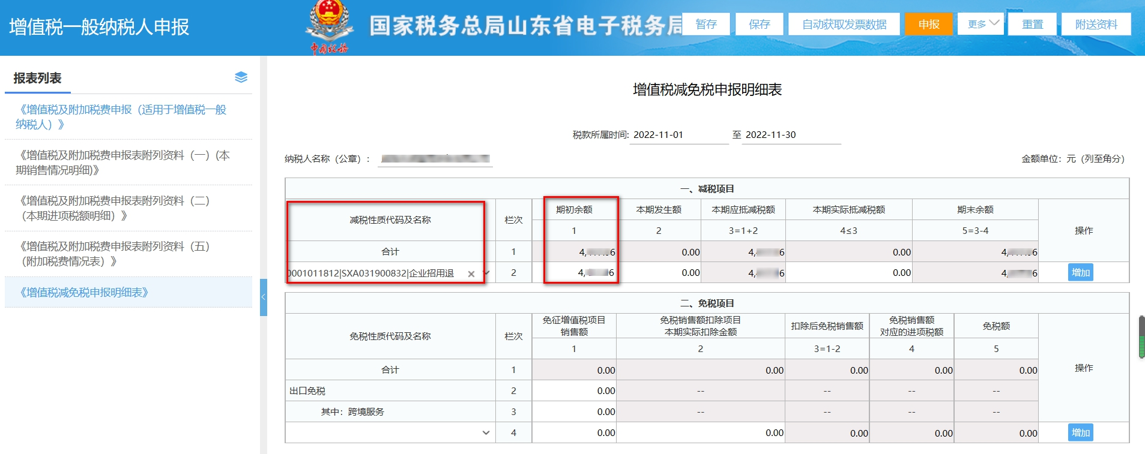
Task: Click 增加 in the 免税项目 table
Action: tap(1080, 432)
